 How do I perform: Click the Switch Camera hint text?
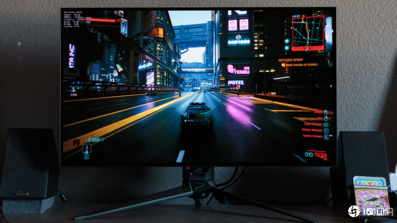313,136
